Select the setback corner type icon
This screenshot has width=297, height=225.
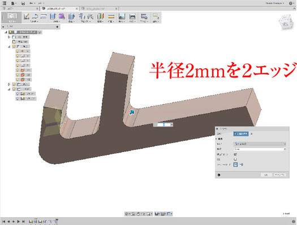pos(241,165)
